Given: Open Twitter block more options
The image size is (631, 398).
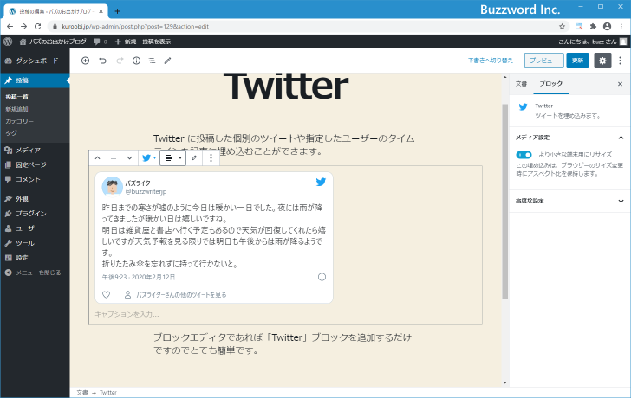Looking at the screenshot, I should coord(211,157).
